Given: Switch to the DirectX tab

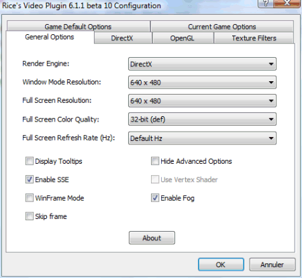Looking at the screenshot, I should (x=123, y=38).
